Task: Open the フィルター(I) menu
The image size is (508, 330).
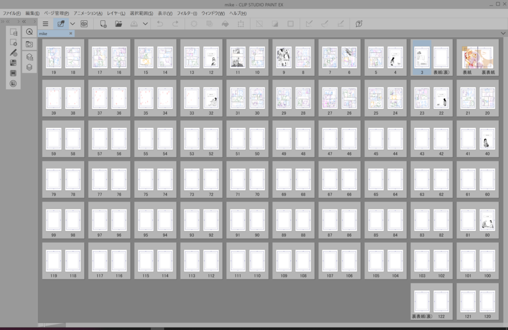Action: (x=187, y=13)
